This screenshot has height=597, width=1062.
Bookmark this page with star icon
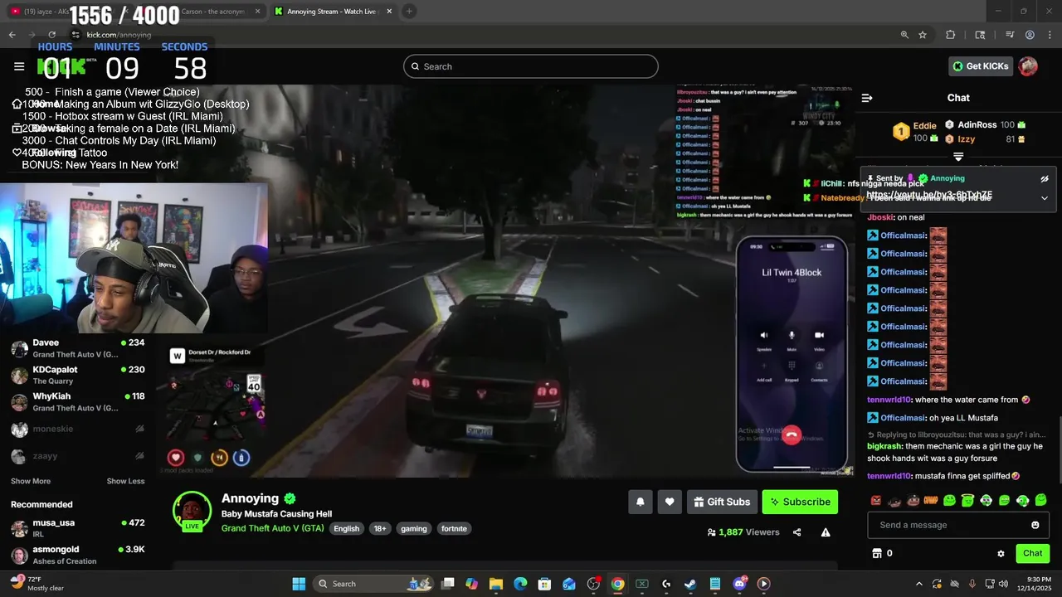(x=923, y=35)
